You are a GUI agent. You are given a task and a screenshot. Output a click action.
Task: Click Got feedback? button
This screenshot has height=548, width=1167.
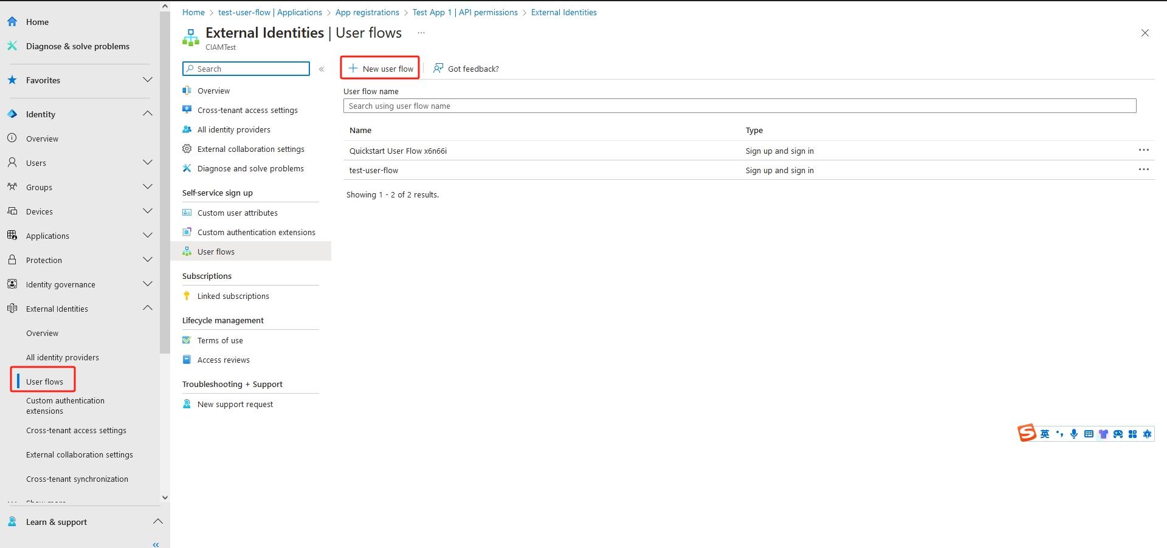pos(466,69)
